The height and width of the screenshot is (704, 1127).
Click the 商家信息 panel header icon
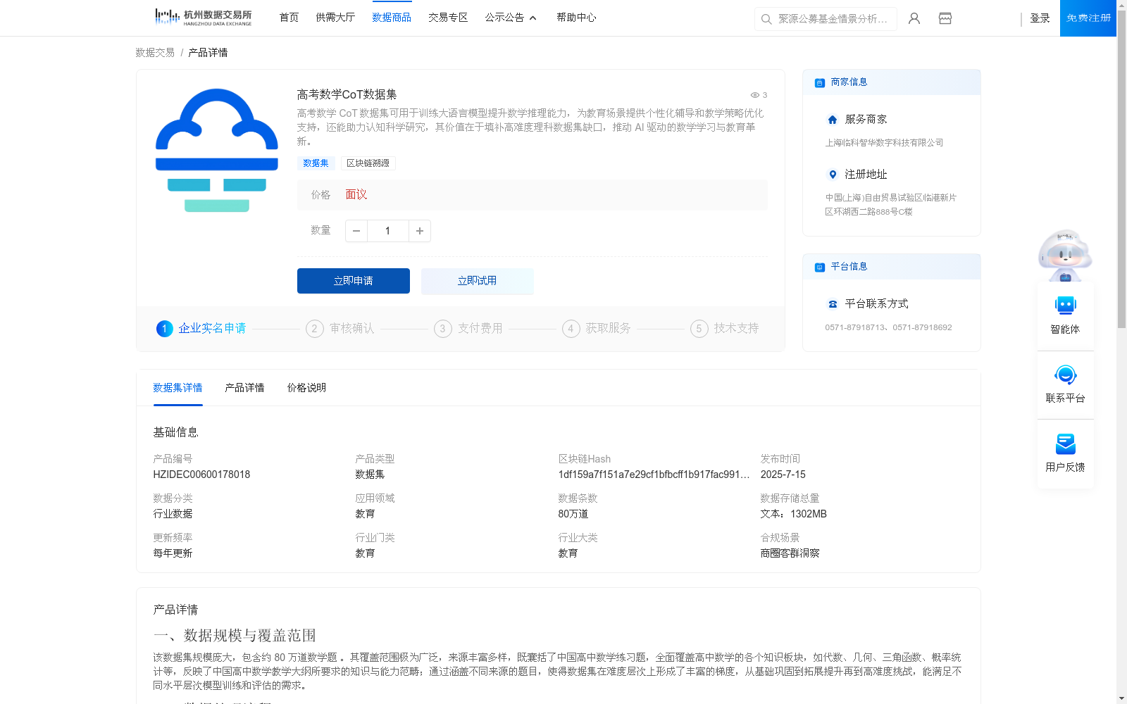(x=820, y=82)
